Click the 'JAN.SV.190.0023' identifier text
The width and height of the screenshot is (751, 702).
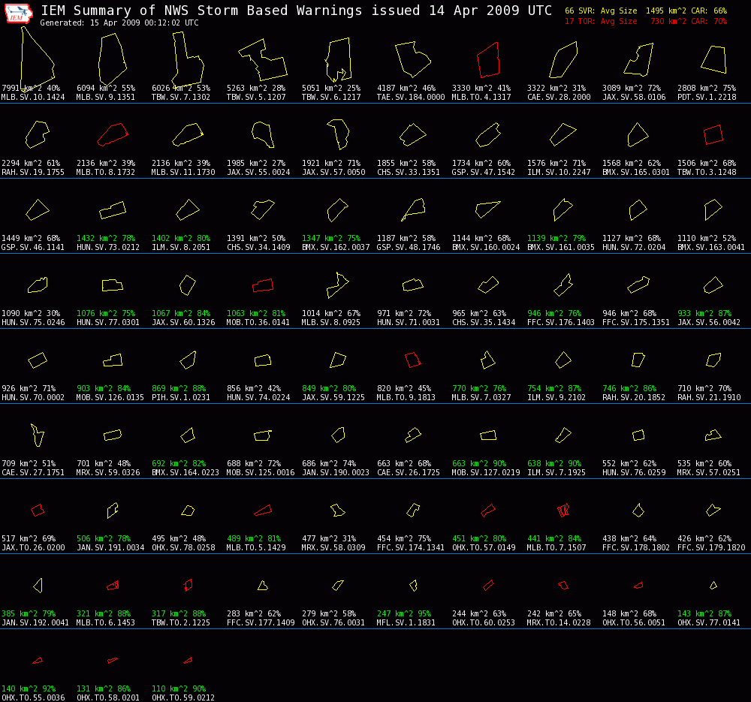[x=336, y=472]
